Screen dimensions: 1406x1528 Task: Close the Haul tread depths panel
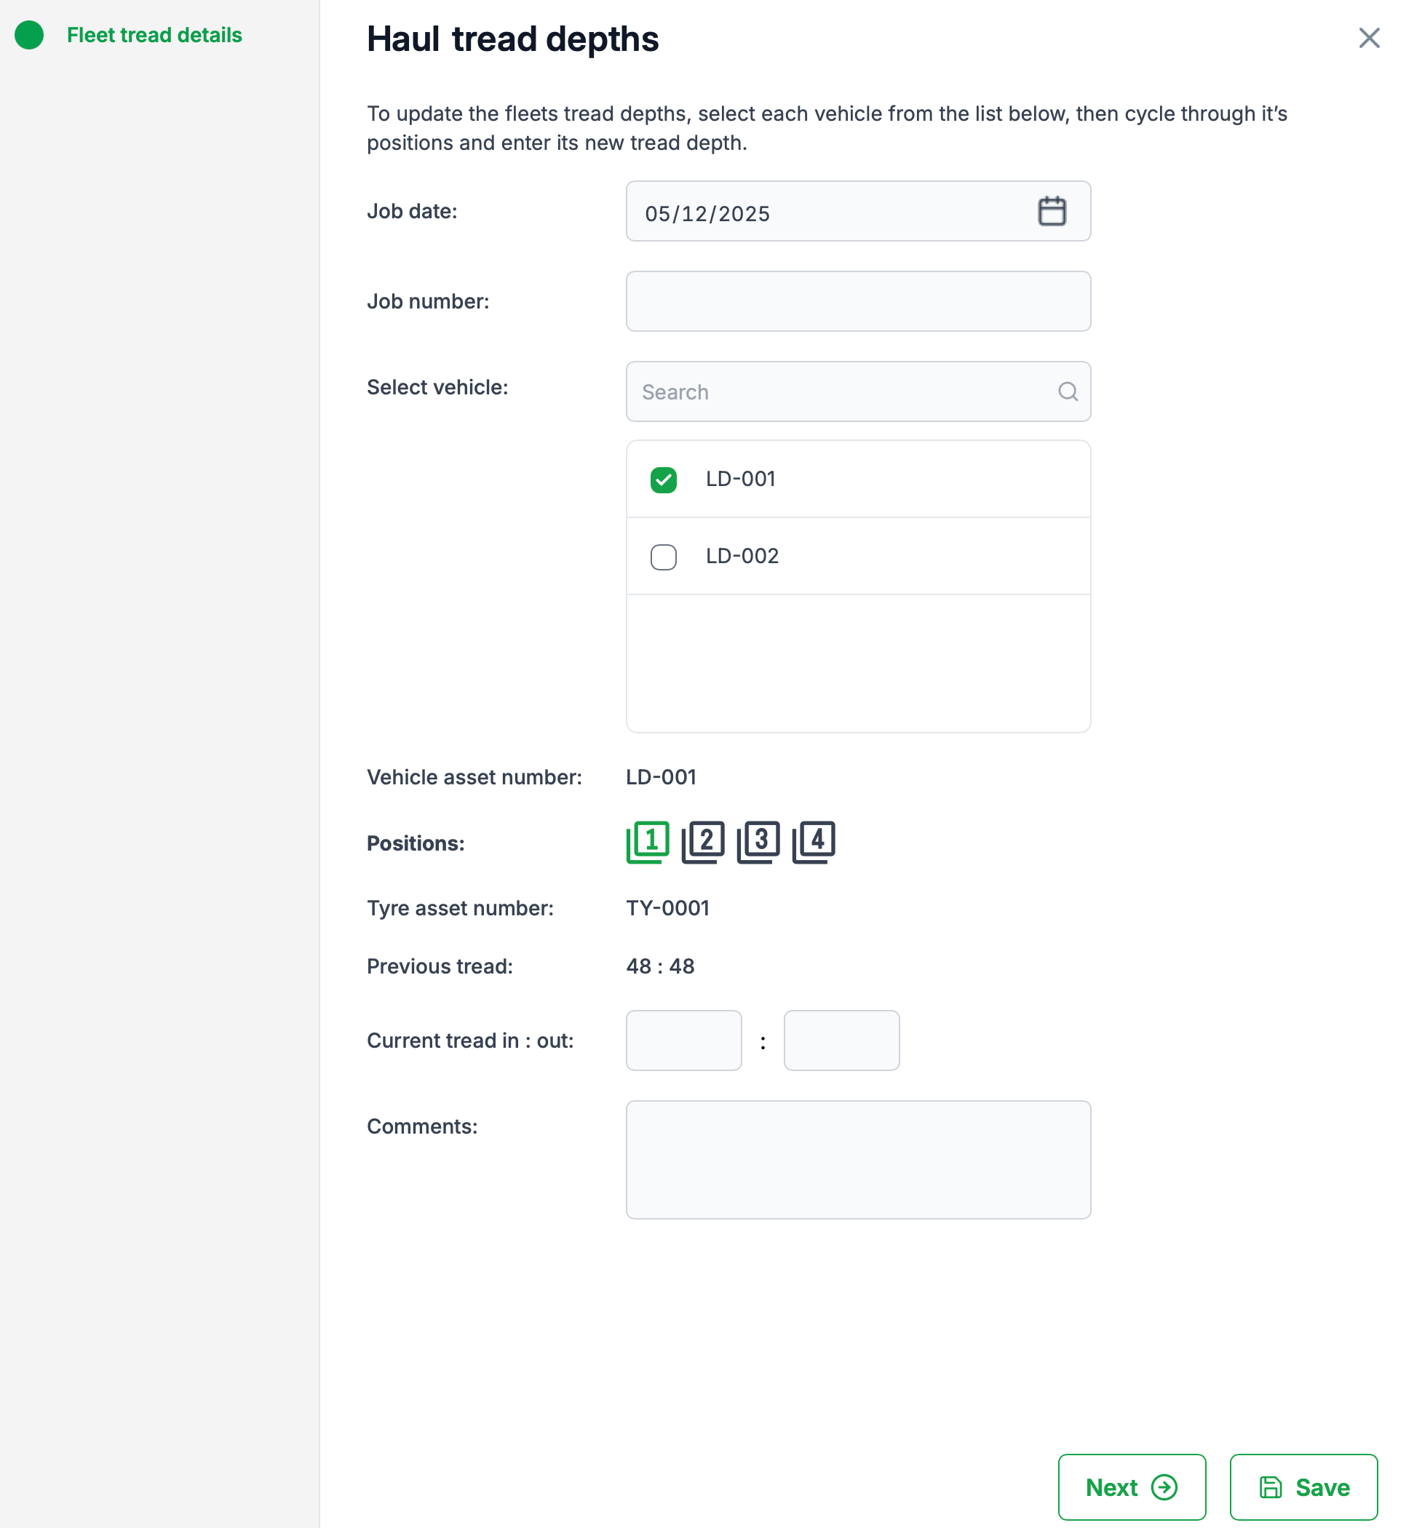coord(1369,38)
